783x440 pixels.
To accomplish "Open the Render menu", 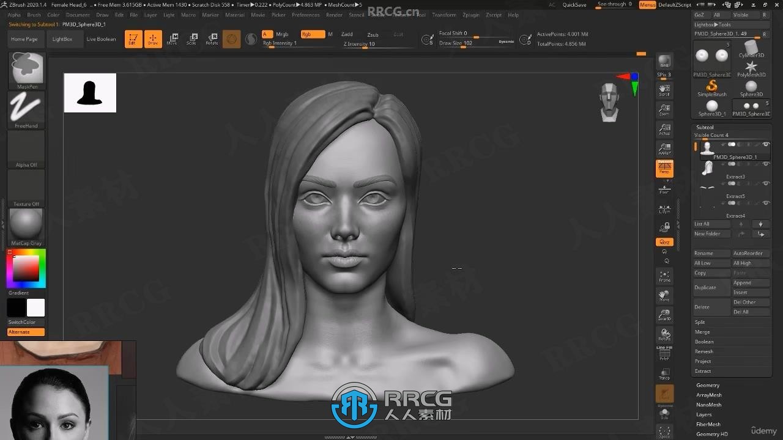I will [334, 15].
